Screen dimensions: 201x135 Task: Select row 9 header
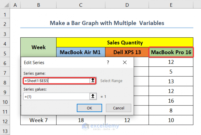[x=5, y=91]
